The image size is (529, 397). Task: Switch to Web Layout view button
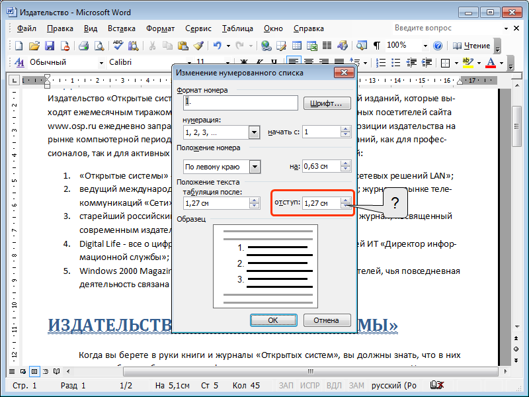click(x=23, y=371)
